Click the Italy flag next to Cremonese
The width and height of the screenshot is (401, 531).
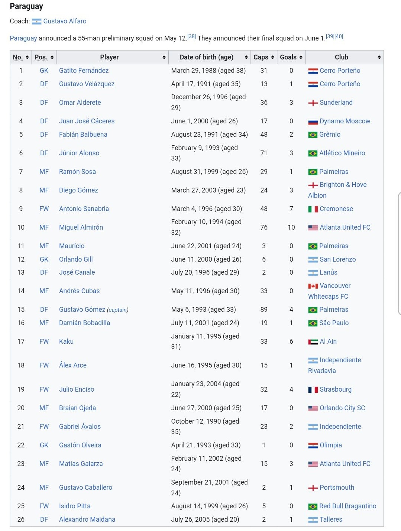(x=313, y=209)
